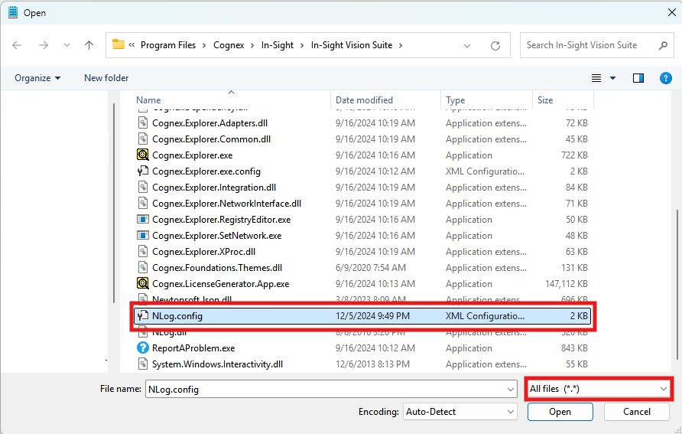Sort by the Name column
Image resolution: width=682 pixels, height=434 pixels.
148,100
